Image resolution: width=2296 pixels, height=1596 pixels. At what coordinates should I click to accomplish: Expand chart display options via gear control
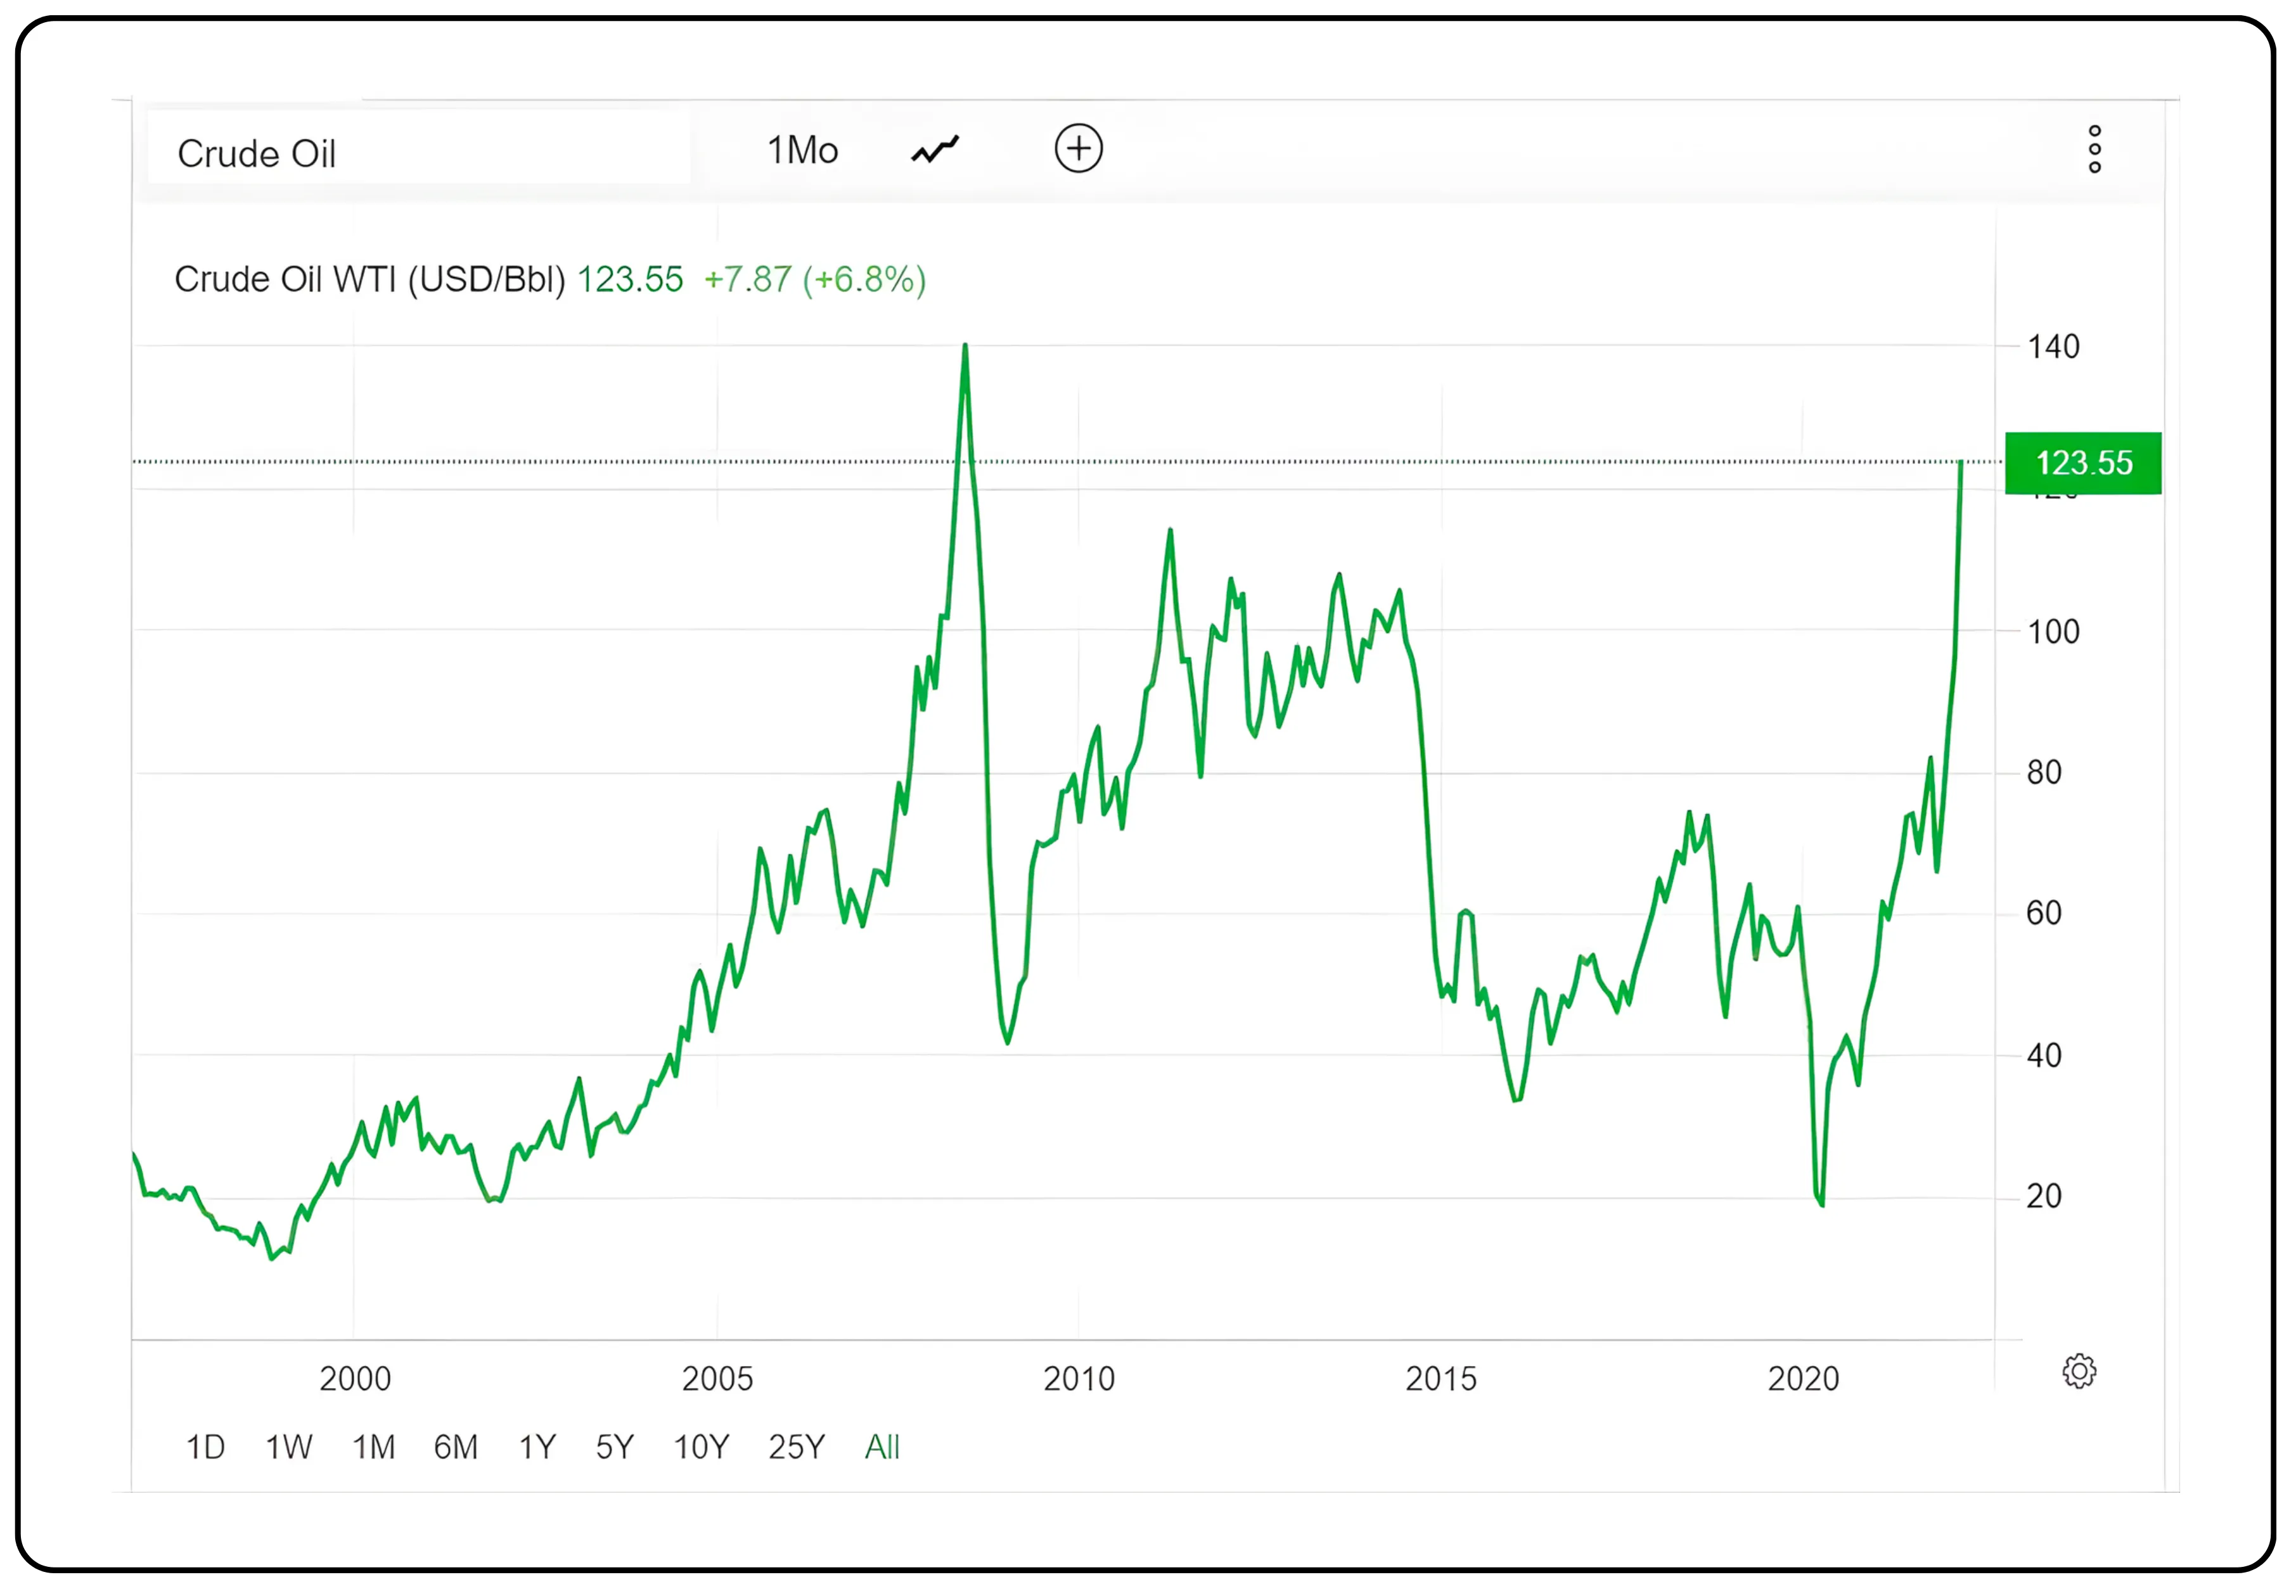pos(2081,1372)
